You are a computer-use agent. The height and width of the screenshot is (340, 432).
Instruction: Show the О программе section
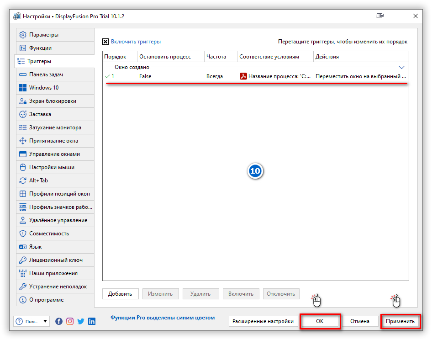pos(55,300)
